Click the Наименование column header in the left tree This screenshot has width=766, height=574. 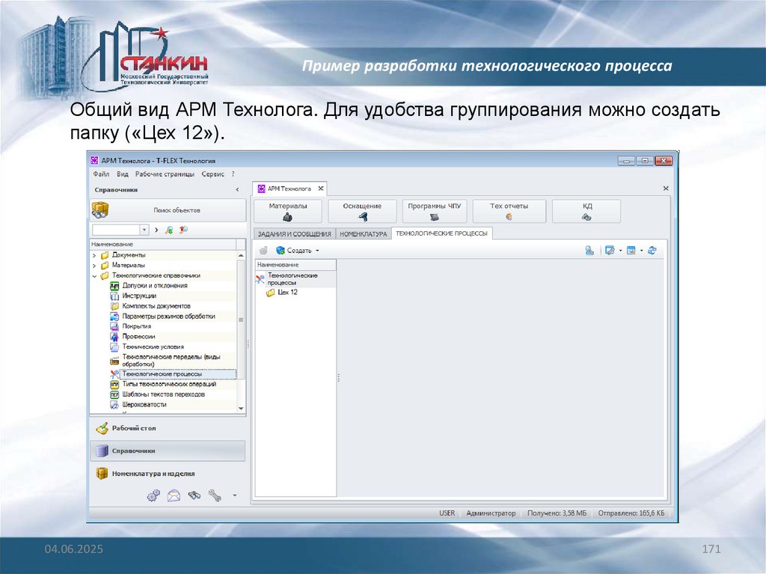(x=163, y=244)
